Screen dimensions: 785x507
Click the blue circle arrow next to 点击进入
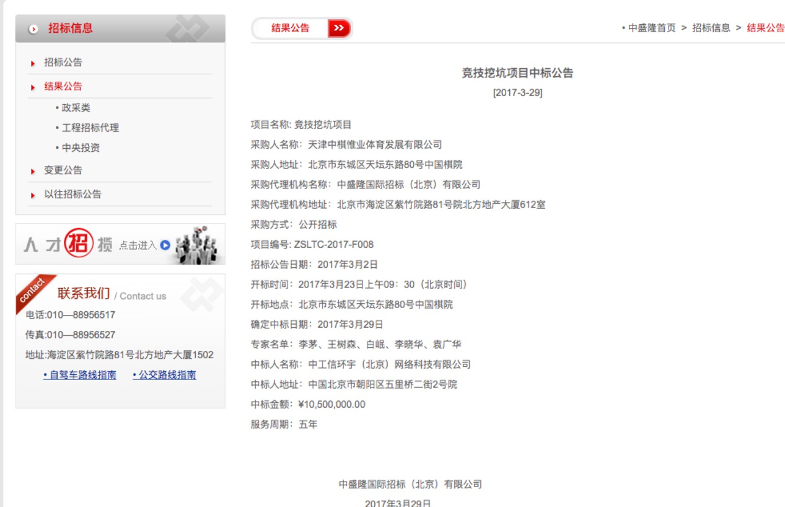click(x=165, y=245)
